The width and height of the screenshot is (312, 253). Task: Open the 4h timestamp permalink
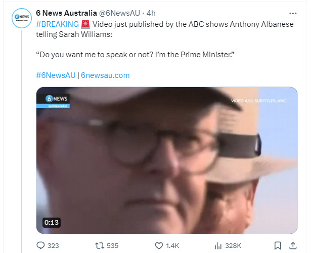tap(151, 13)
